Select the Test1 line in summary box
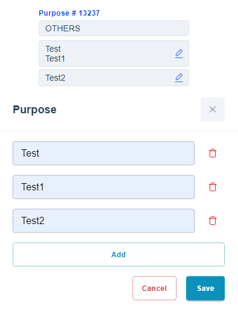This screenshot has height=309, width=238. point(55,58)
